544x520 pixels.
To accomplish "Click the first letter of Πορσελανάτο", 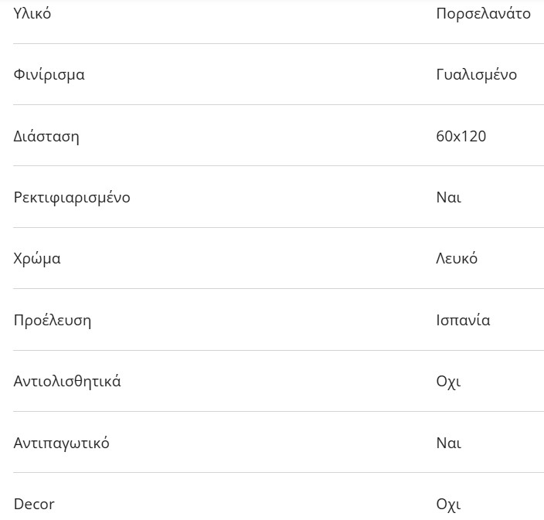I will (x=441, y=14).
